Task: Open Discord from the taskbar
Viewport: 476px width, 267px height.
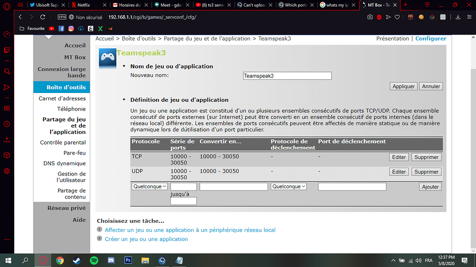Action: 111,261
